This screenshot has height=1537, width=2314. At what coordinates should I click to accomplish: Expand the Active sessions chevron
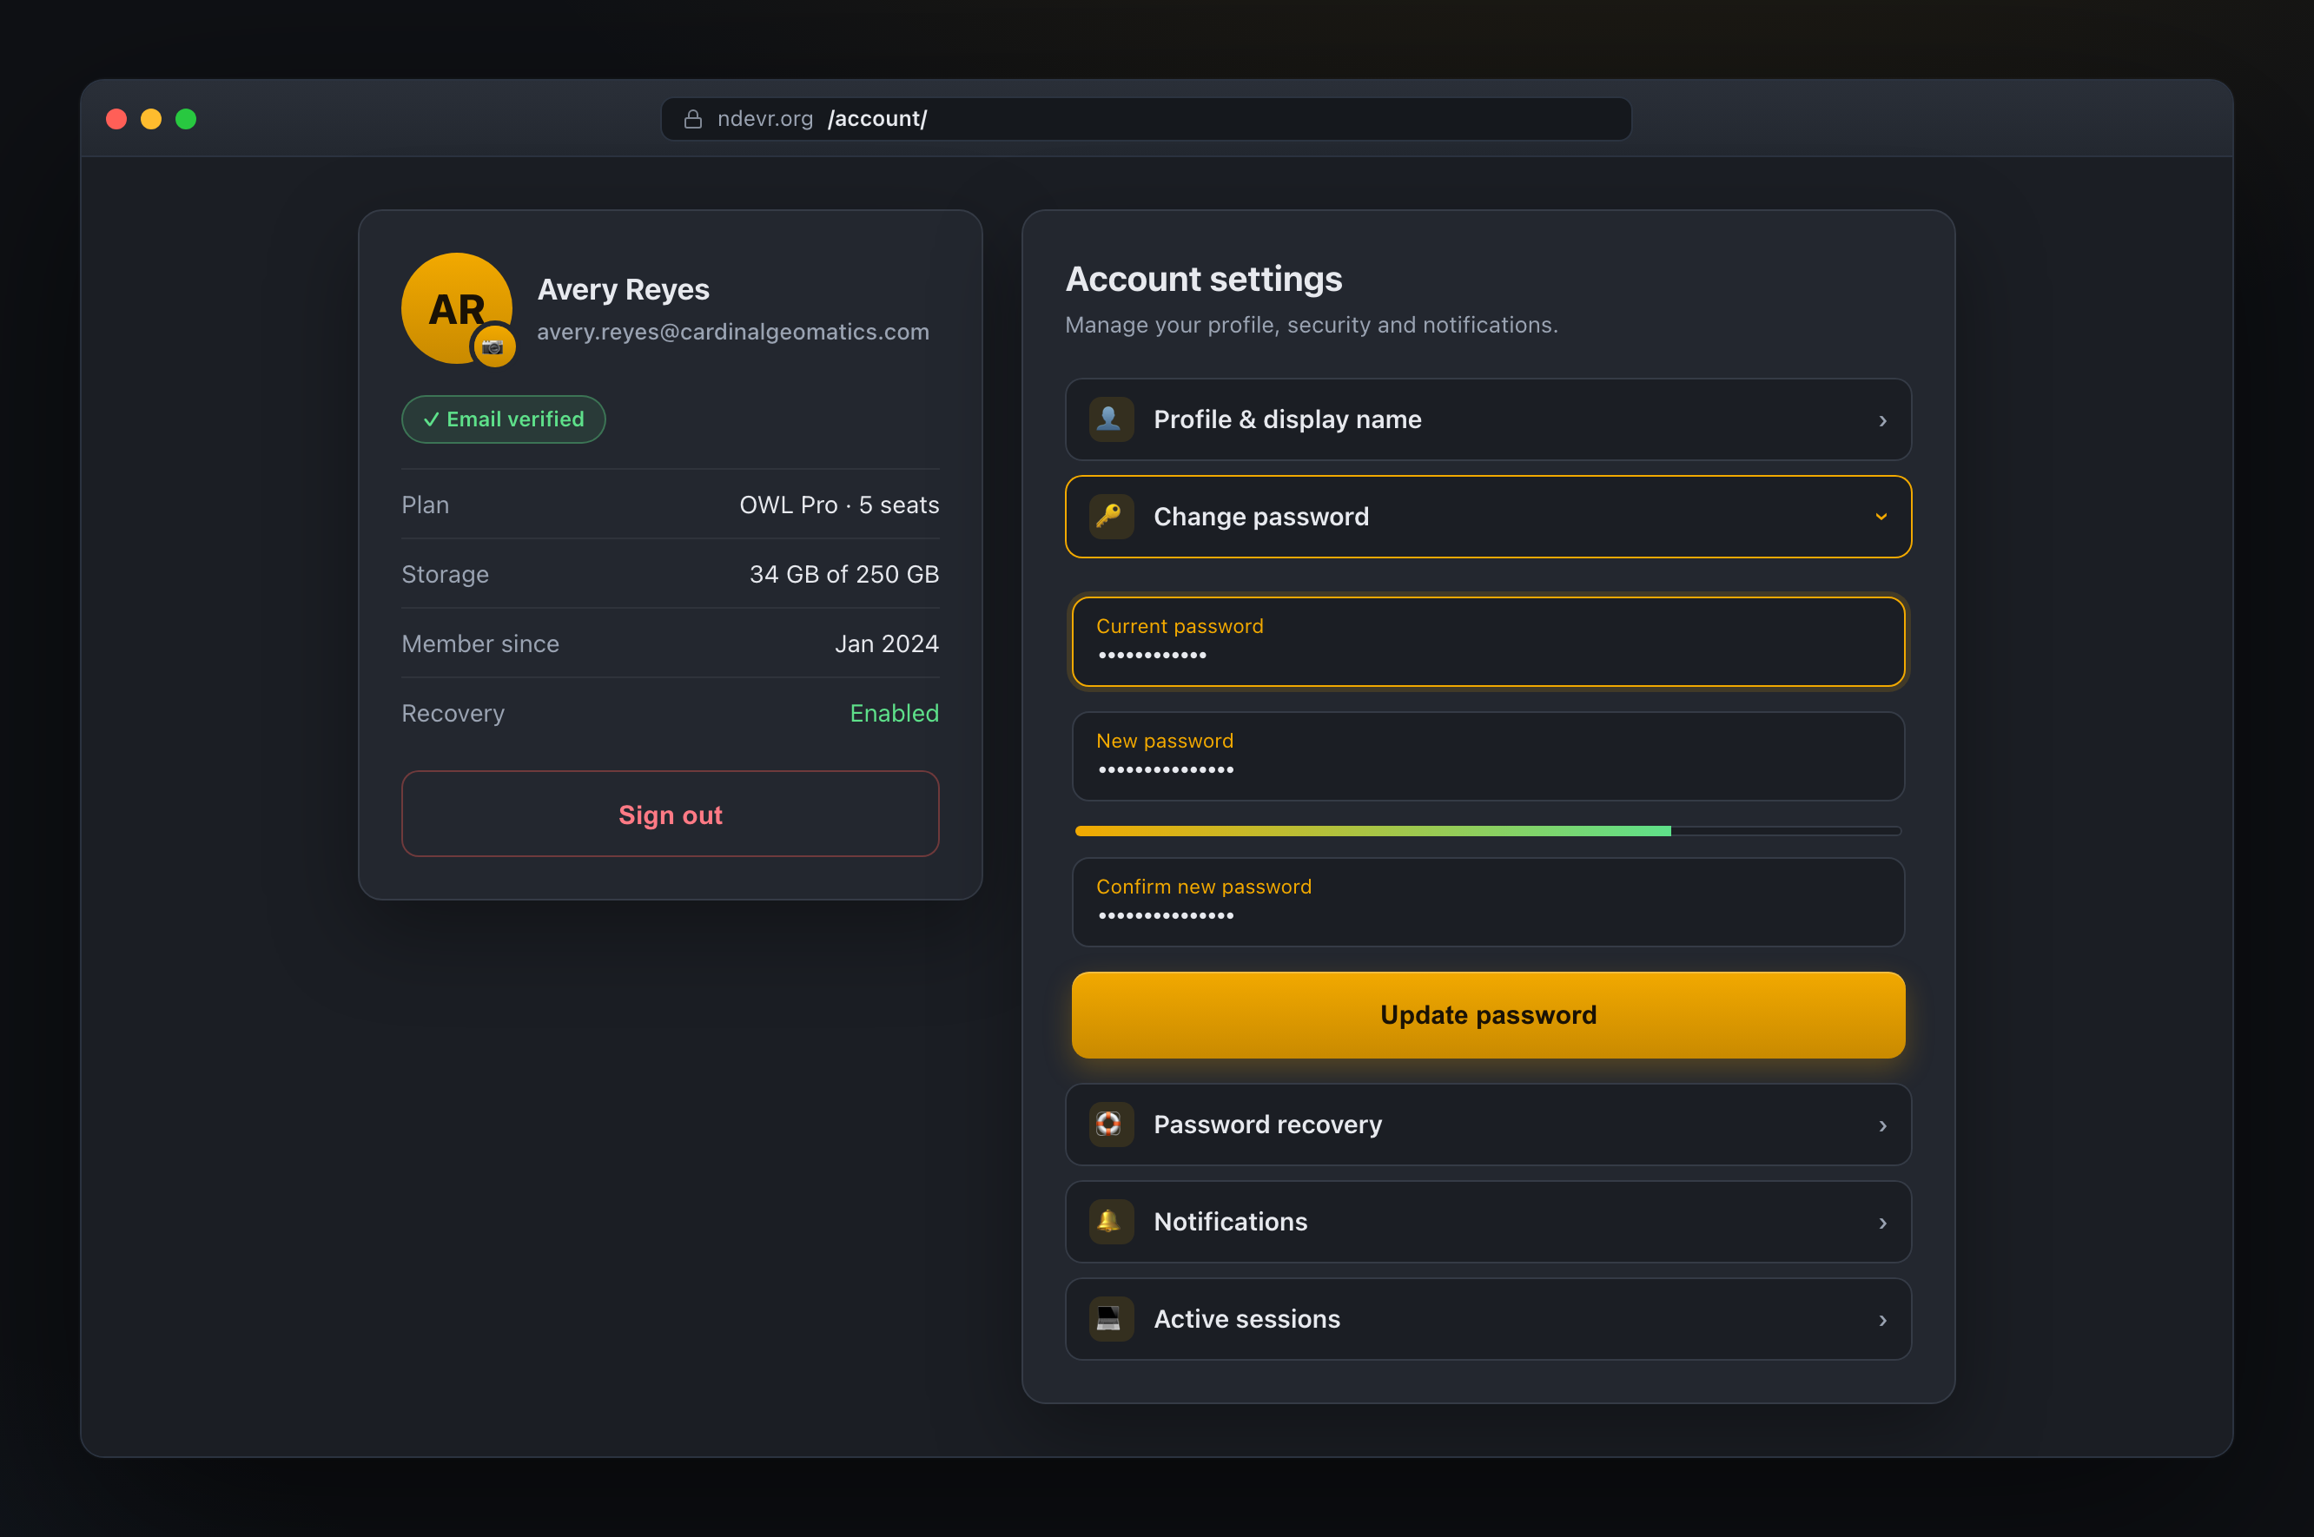pyautogui.click(x=1881, y=1319)
